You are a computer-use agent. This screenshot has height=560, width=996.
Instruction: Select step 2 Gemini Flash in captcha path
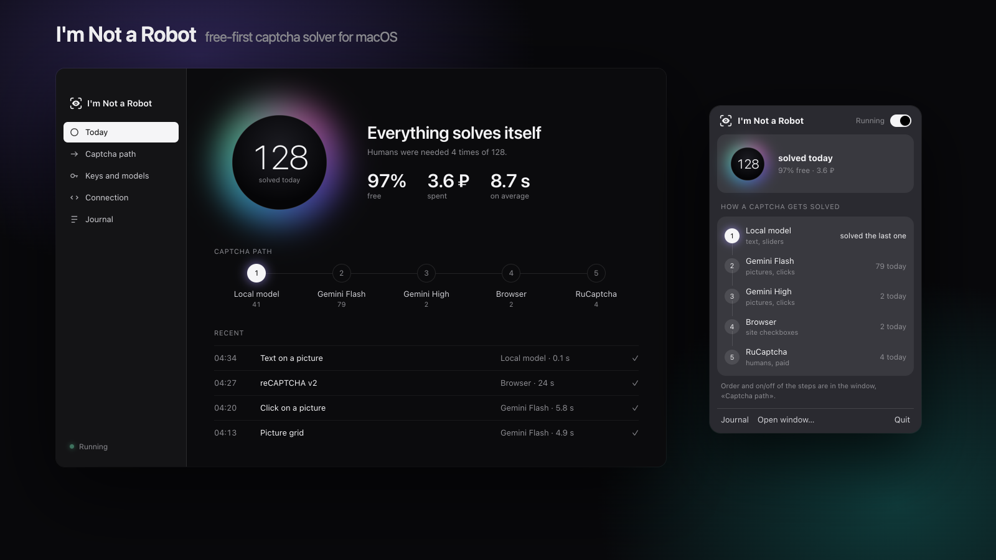[x=341, y=273]
